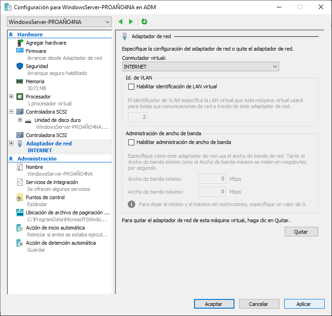Click the Nombre icon under Administración
The width and height of the screenshot is (332, 316).
pos(20,167)
